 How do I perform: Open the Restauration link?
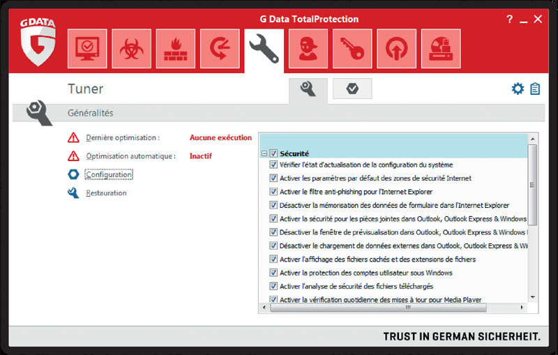coord(106,192)
